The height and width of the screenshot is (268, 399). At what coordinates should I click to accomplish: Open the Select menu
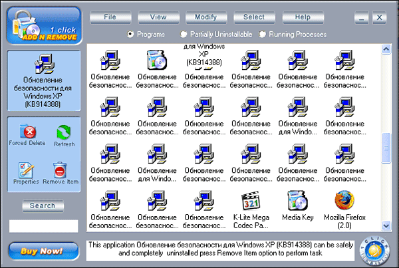(x=254, y=17)
